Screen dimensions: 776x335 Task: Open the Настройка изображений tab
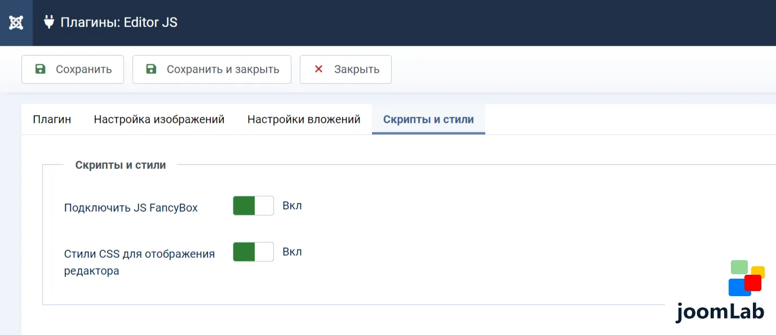(159, 119)
